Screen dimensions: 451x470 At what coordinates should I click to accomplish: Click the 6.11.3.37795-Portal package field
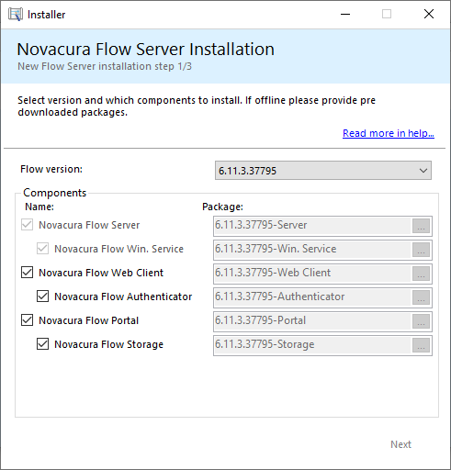(x=312, y=321)
